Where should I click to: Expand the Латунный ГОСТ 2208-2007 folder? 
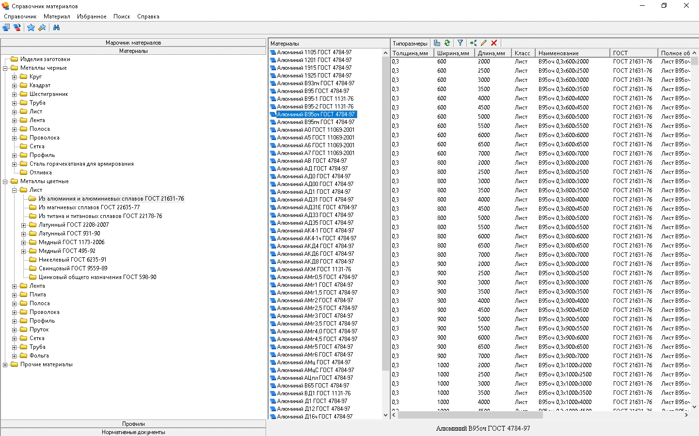(x=24, y=225)
